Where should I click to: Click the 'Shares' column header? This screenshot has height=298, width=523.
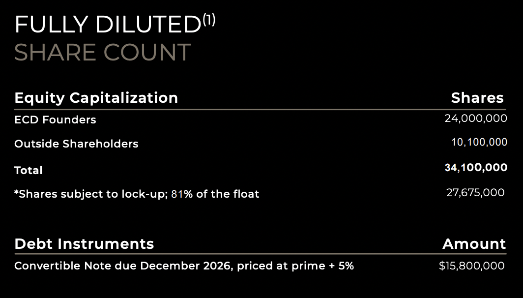[x=477, y=98]
